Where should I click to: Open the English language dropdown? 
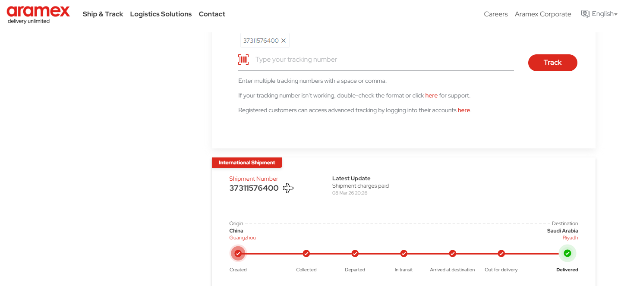coord(604,14)
